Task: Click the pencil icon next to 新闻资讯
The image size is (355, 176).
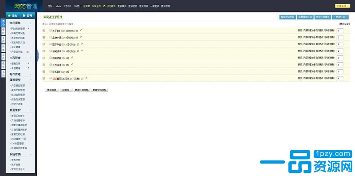Action: click(x=82, y=51)
